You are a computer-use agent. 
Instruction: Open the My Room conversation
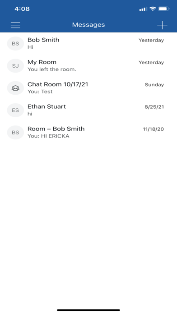(88, 66)
